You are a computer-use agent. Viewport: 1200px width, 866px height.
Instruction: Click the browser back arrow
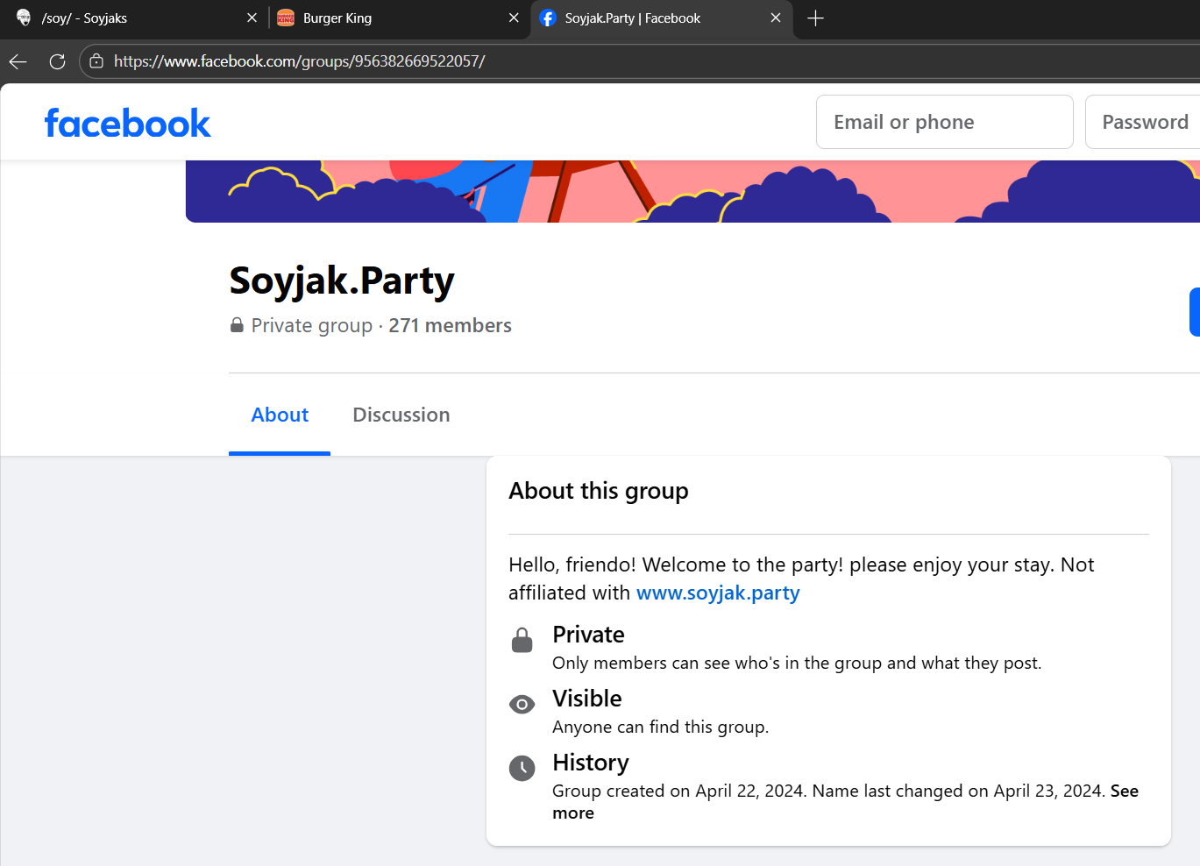18,61
